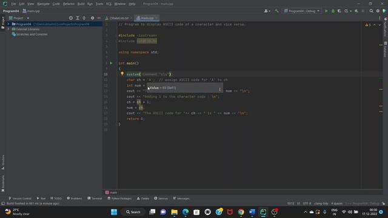Run Program04 with the green play button
The image size is (388, 218).
tap(326, 11)
